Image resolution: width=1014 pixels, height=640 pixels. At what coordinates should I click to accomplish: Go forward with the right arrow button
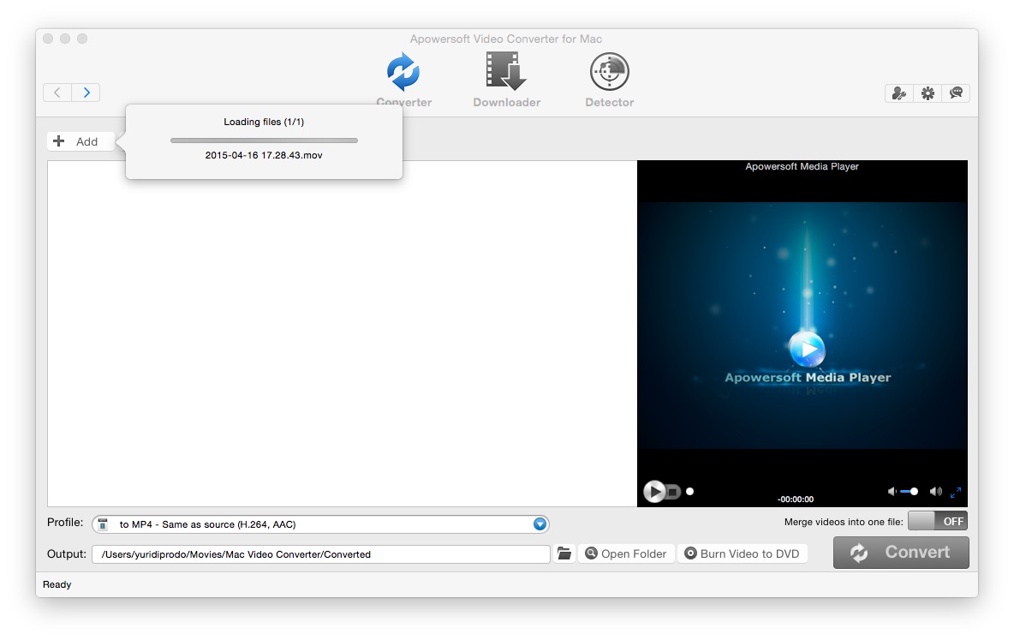86,93
